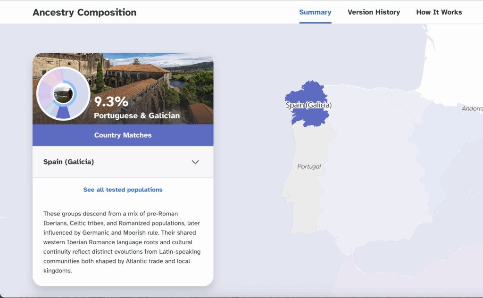The width and height of the screenshot is (483, 298).
Task: Click the Portugal label on the map
Action: [x=309, y=166]
